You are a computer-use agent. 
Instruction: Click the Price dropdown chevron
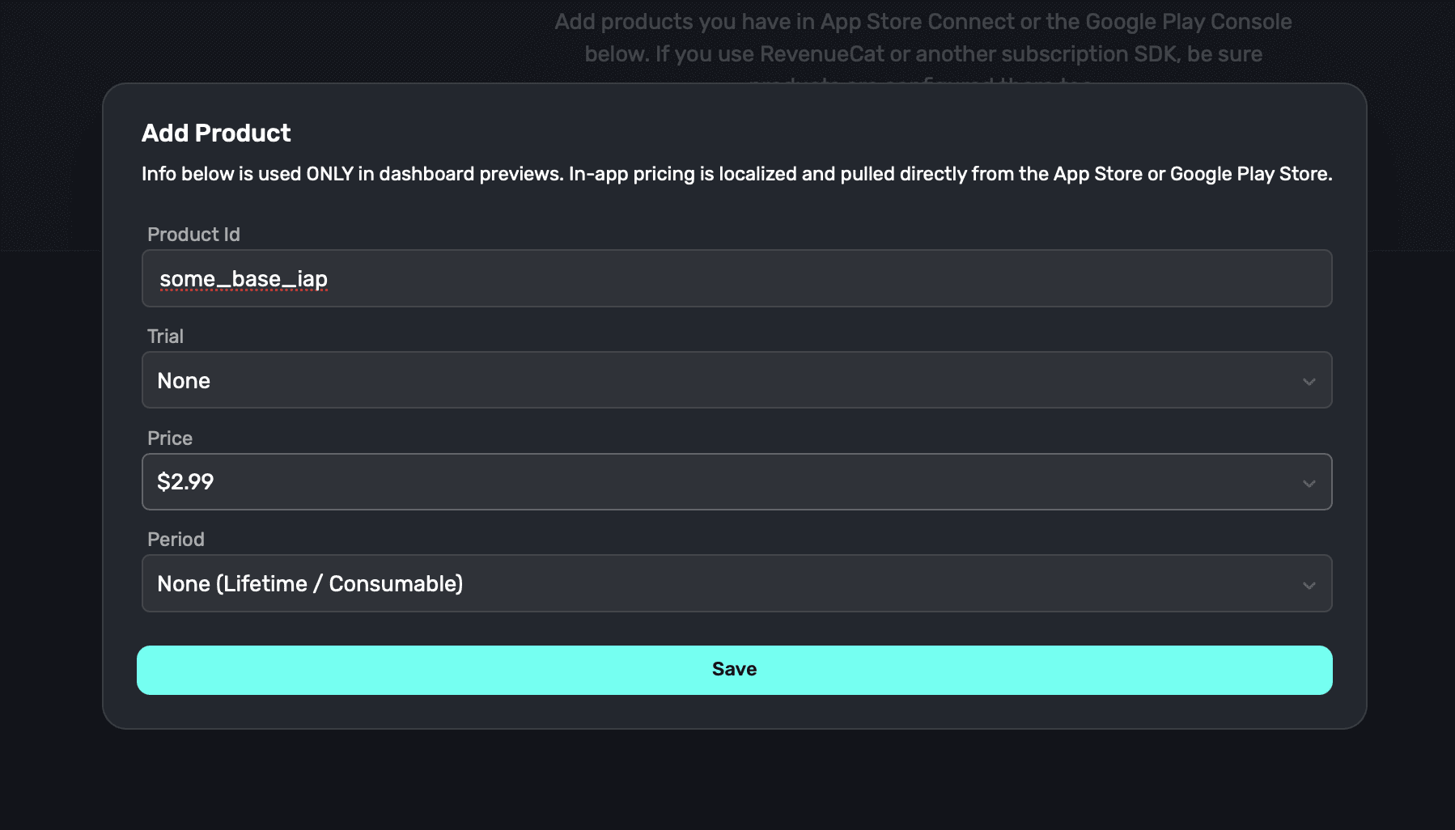tap(1309, 482)
